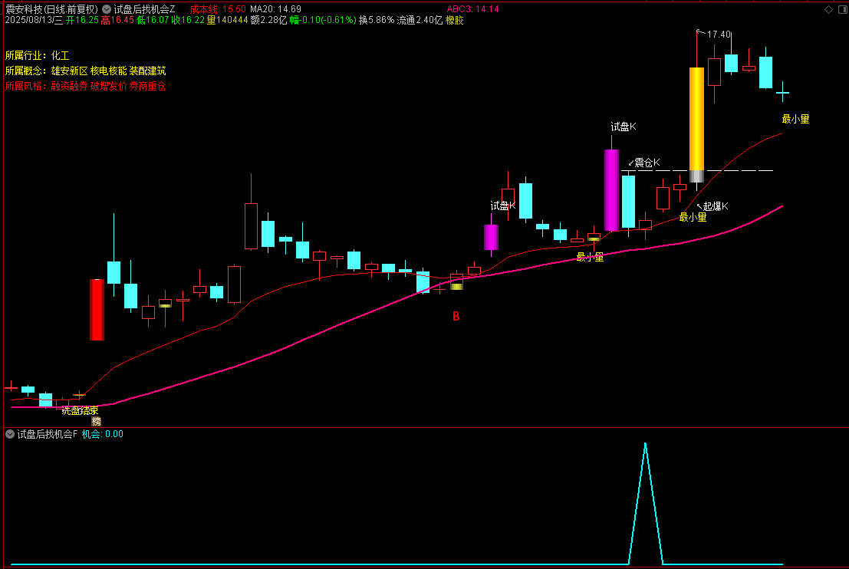Click the 17.40 high price marker

(719, 35)
